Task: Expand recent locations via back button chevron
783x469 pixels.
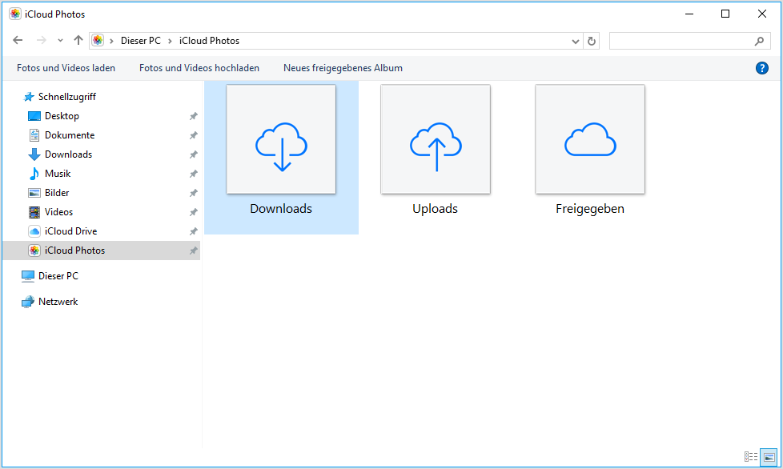Action: pyautogui.click(x=60, y=40)
